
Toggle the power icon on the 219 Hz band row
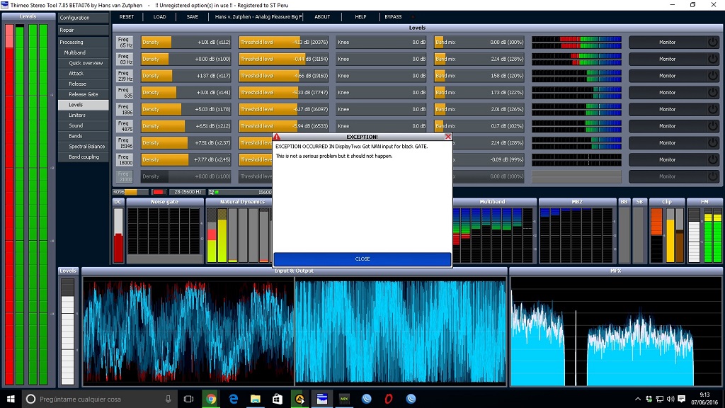point(712,75)
